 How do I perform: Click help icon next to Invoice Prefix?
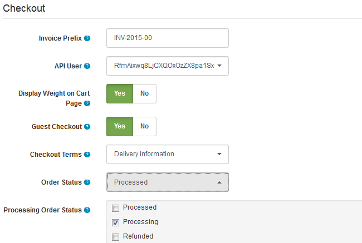point(87,39)
